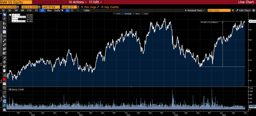Click the line chart type icon
Screen dimensions: 256x116
[x=68, y=11]
